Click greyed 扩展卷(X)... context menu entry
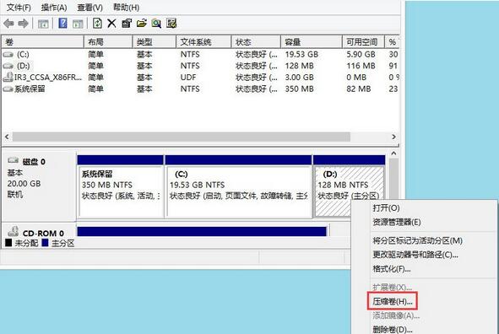 392,288
